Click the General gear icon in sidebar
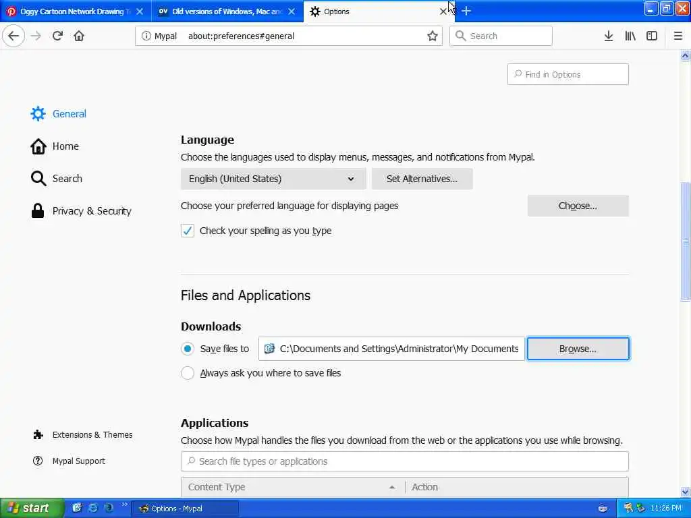Image resolution: width=691 pixels, height=518 pixels. pos(38,113)
